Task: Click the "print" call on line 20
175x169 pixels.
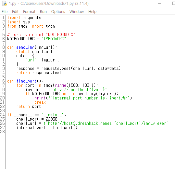Action: pos(40,98)
